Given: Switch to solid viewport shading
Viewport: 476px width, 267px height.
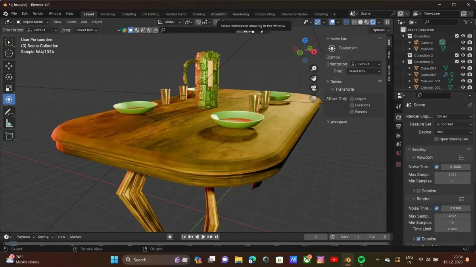Looking at the screenshot, I should [x=361, y=22].
